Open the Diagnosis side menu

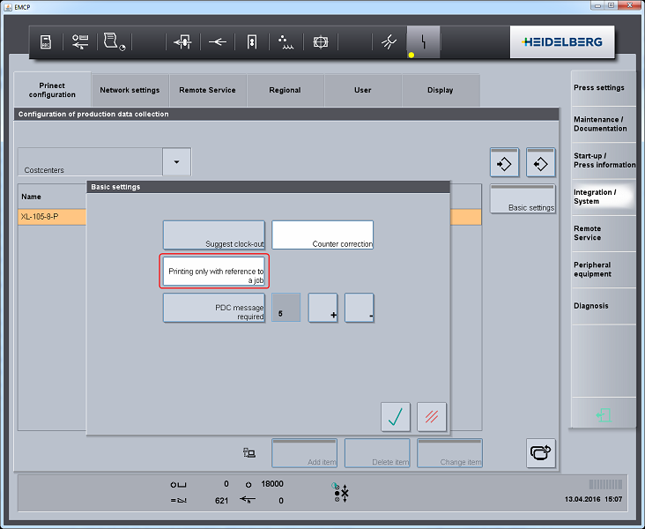602,306
